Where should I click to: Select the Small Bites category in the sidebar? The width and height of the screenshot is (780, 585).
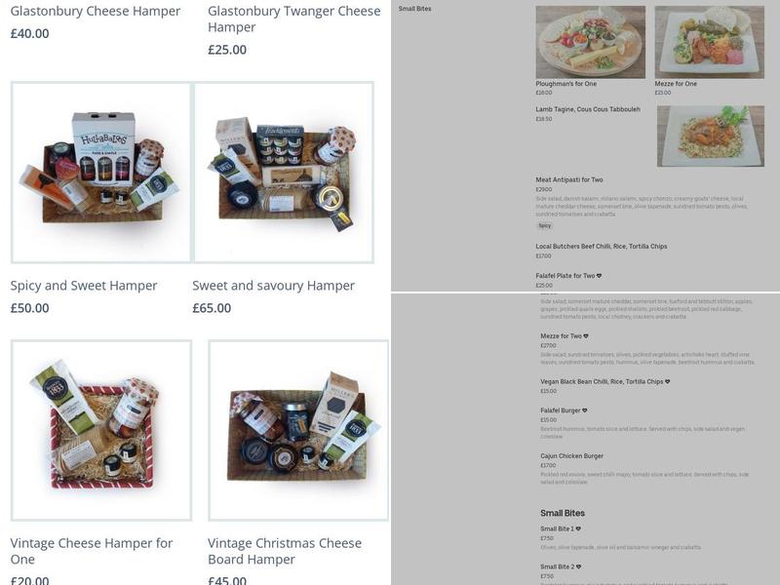(415, 9)
